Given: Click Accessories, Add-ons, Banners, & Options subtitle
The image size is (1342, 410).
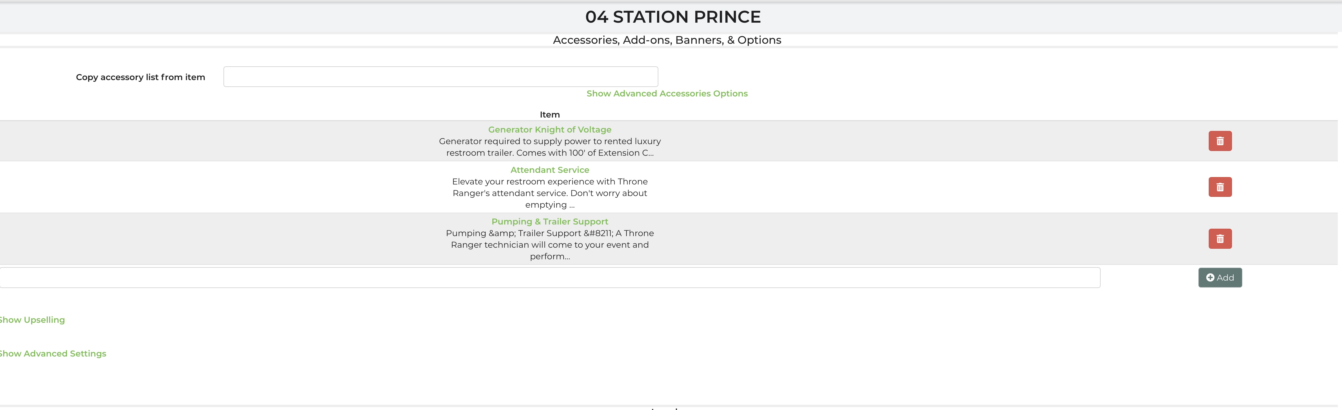Looking at the screenshot, I should coord(667,40).
